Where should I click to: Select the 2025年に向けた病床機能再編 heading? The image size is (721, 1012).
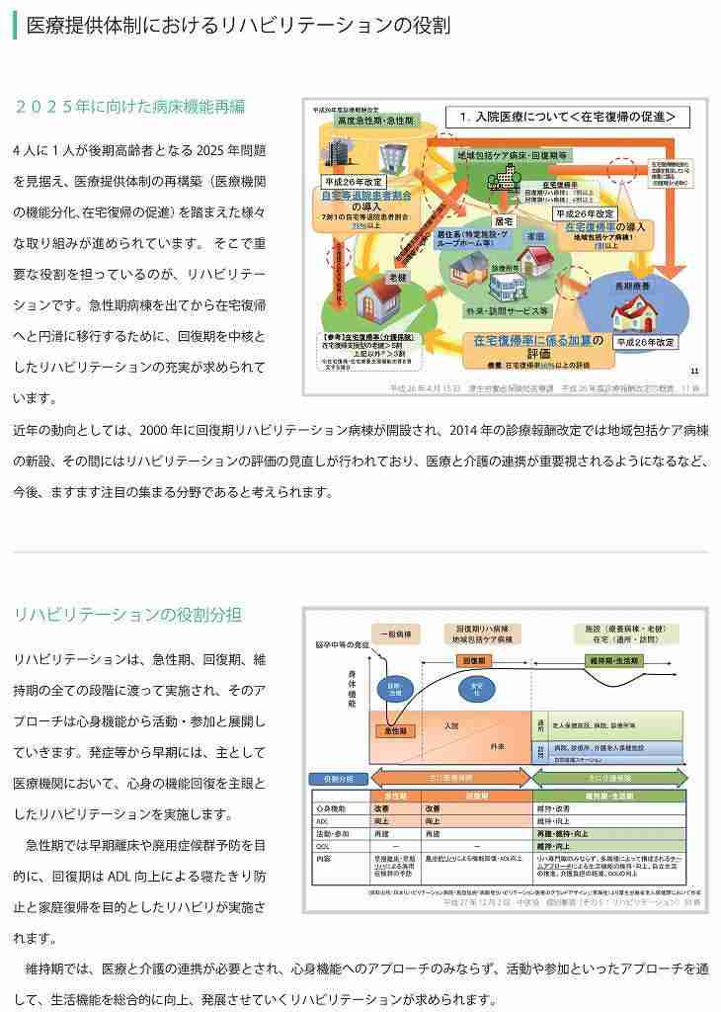(129, 107)
